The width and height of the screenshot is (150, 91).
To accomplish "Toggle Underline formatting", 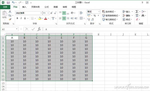I will pos(25,18).
